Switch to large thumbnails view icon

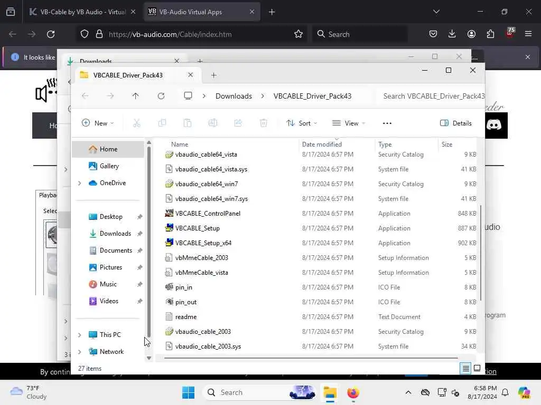tap(477, 368)
